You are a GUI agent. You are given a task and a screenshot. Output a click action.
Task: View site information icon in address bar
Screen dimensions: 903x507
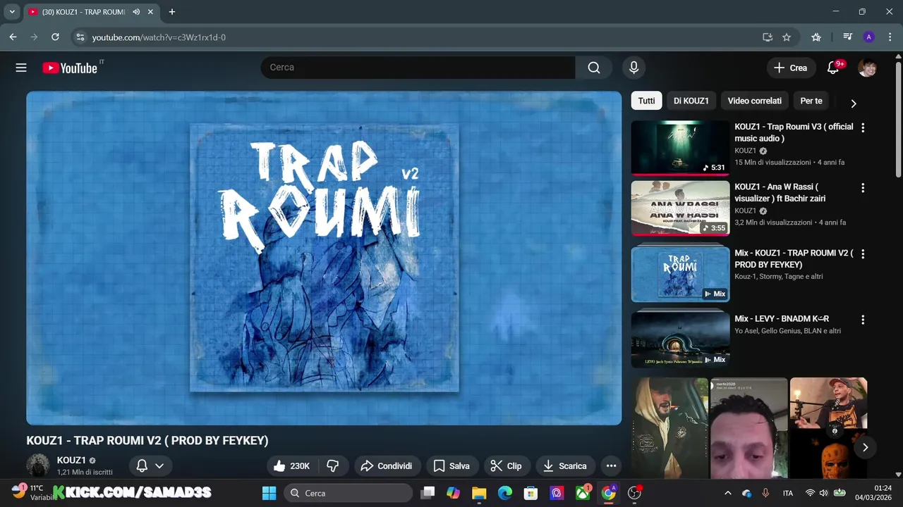point(80,37)
